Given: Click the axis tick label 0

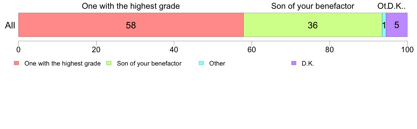Looking at the screenshot, I should point(18,49).
